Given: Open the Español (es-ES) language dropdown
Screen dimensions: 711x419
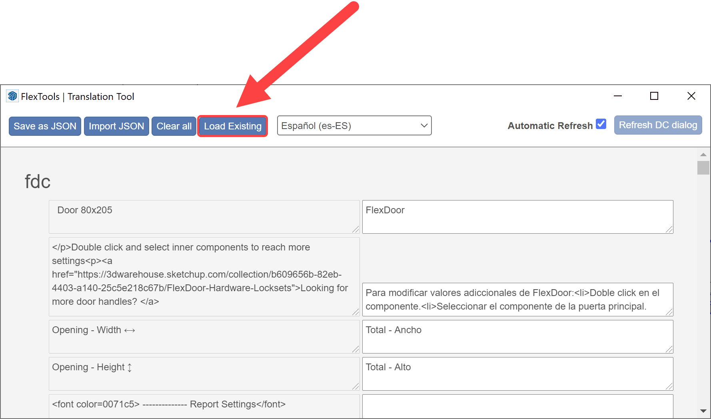Looking at the screenshot, I should click(354, 126).
